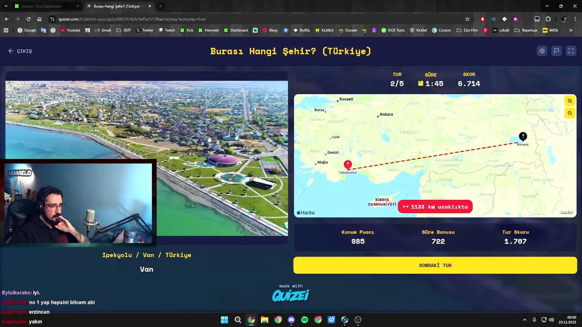Open Windows taskbar search
This screenshot has height=327, width=582.
tap(238, 320)
